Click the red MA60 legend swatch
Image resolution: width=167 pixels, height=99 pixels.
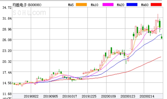pyautogui.click(x=156, y=5)
